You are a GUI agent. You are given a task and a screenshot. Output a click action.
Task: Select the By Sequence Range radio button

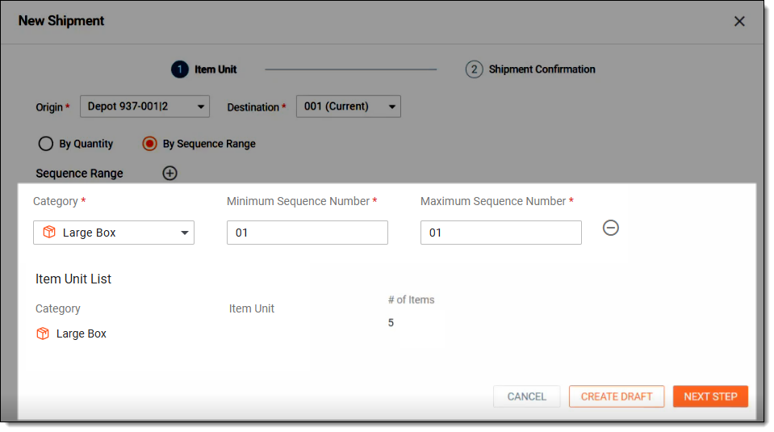pos(149,144)
